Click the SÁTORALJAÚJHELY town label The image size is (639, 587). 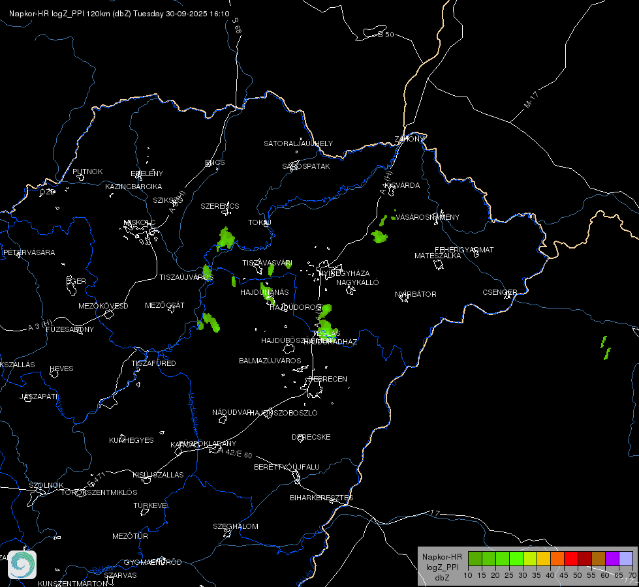point(298,143)
